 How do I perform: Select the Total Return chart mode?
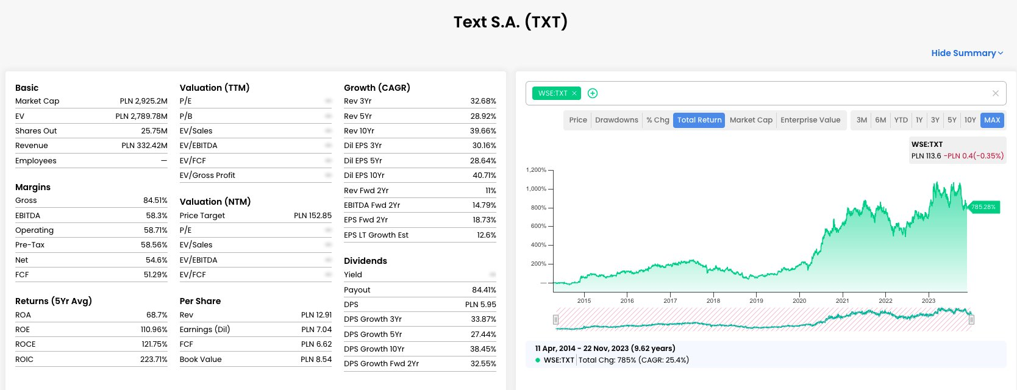coord(699,120)
